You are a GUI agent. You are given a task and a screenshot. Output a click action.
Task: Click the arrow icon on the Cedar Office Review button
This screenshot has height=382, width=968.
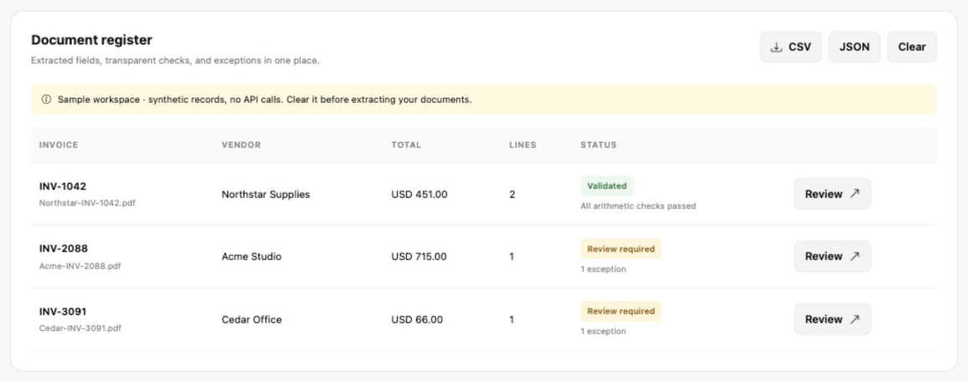pos(854,319)
